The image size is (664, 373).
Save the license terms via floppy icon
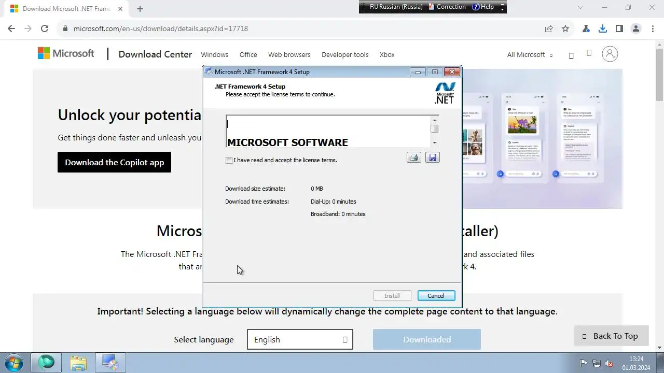(433, 157)
